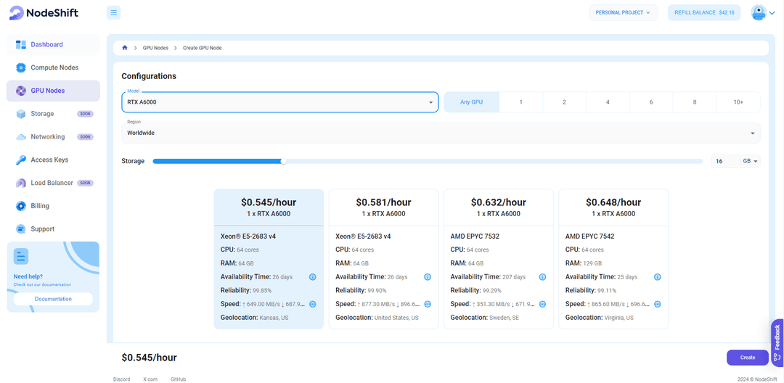Select GPU count 2
This screenshot has width=784, height=383.
point(564,102)
